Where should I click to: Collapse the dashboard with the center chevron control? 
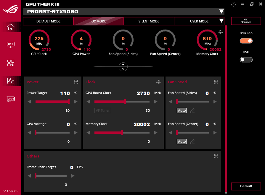click(123, 67)
